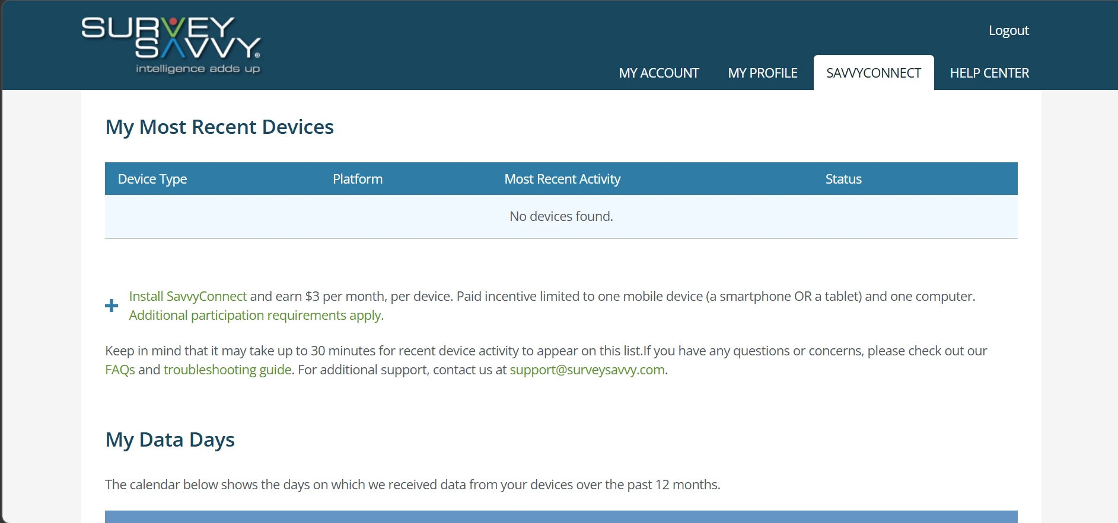Open the HELP CENTER tab

coord(989,73)
